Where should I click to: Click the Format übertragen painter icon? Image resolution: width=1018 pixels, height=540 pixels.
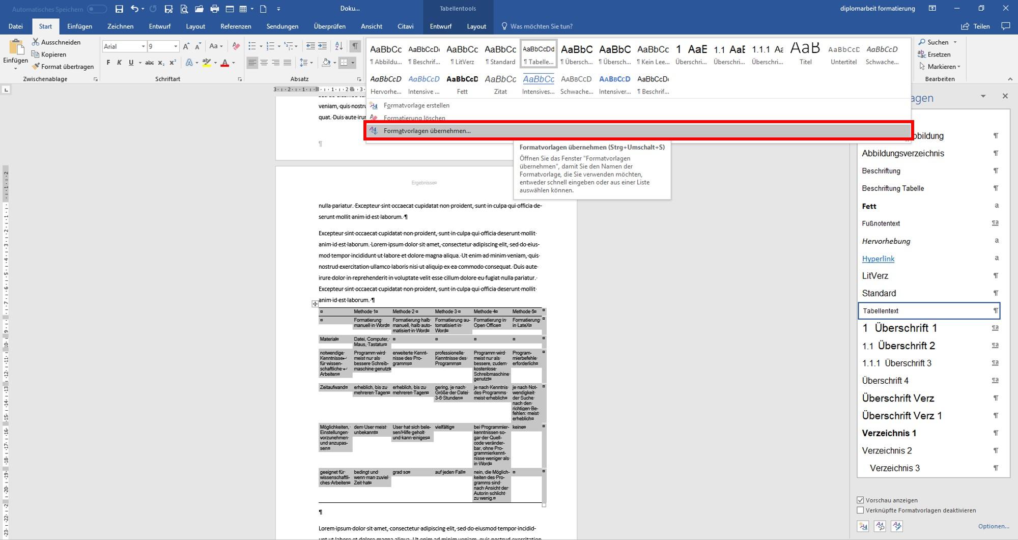(x=36, y=67)
